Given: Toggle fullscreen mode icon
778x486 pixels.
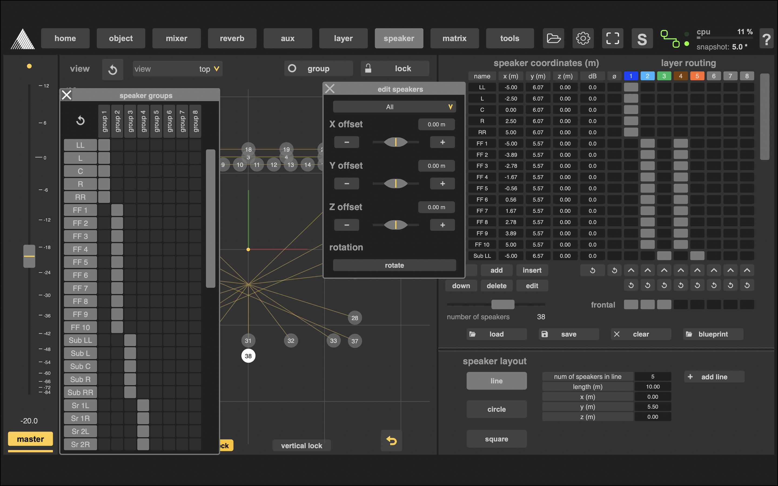Looking at the screenshot, I should (612, 38).
